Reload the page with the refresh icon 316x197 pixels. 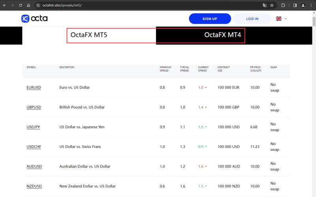tap(21, 6)
